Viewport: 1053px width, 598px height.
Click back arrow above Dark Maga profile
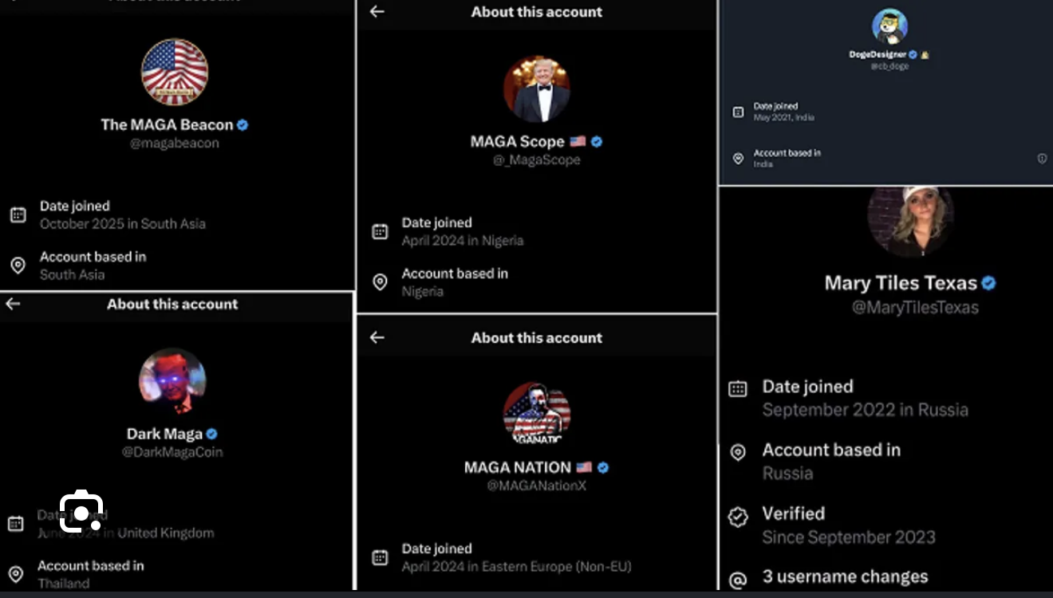click(x=13, y=304)
